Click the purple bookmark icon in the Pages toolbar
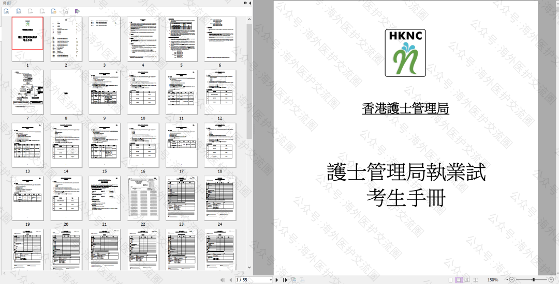The width and height of the screenshot is (559, 284). pos(77,11)
